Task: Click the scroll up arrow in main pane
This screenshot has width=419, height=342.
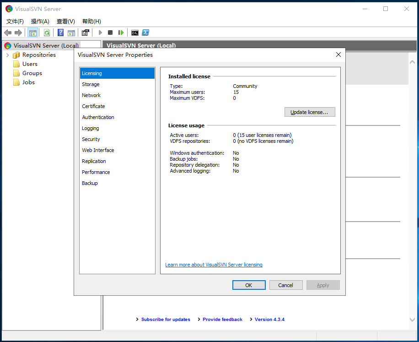Action: pyautogui.click(x=412, y=62)
